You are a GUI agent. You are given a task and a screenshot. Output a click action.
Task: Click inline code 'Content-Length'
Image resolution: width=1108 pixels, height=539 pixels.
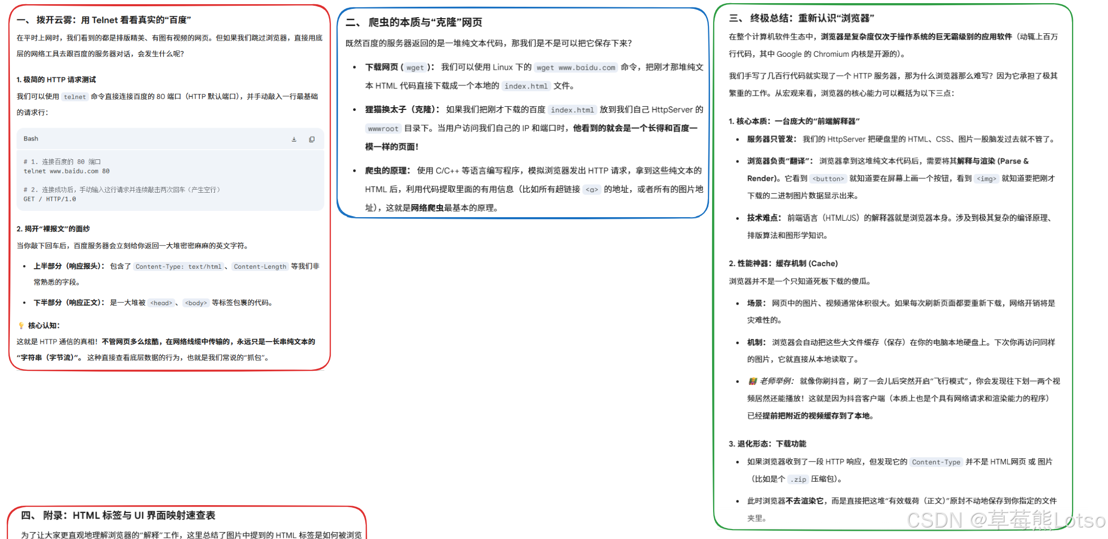pos(260,267)
